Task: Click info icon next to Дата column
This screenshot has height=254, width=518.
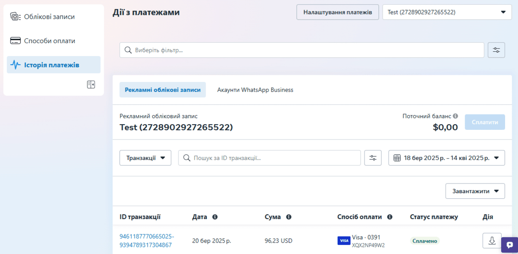Action: [x=215, y=217]
